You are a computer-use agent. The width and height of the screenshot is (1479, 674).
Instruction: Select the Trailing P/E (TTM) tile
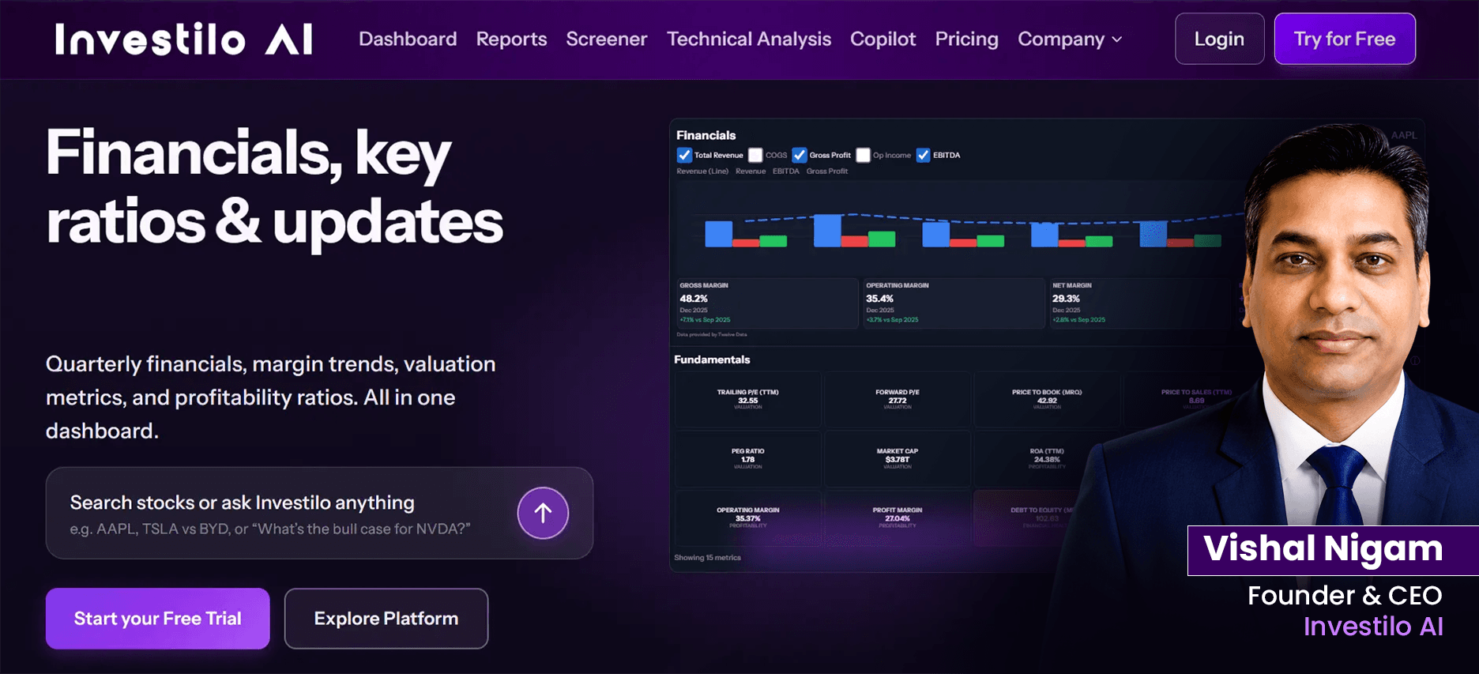tap(747, 400)
